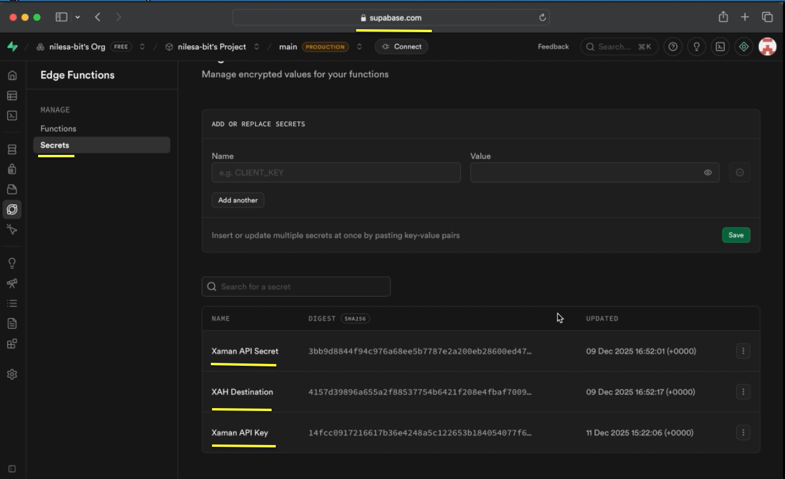The image size is (785, 479).
Task: Open the Supabase AI Assistant icon
Action: 743,46
